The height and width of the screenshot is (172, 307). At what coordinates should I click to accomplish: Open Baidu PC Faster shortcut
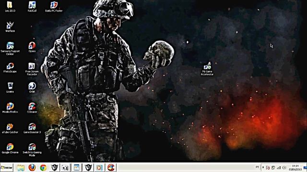click(54, 6)
